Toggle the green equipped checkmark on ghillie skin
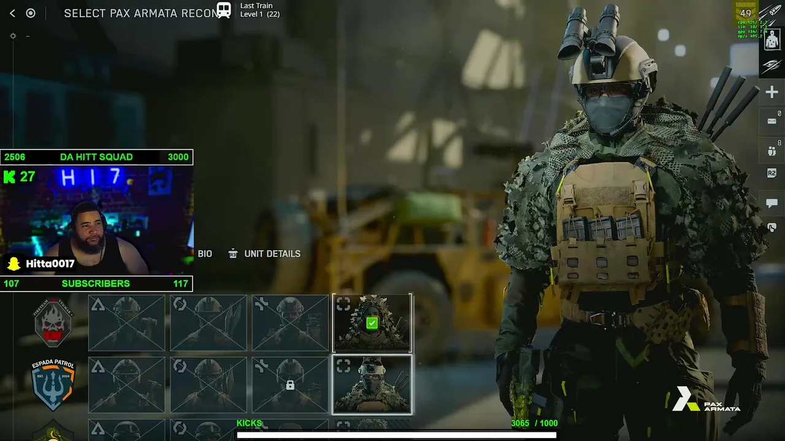This screenshot has width=785, height=441. 372,323
